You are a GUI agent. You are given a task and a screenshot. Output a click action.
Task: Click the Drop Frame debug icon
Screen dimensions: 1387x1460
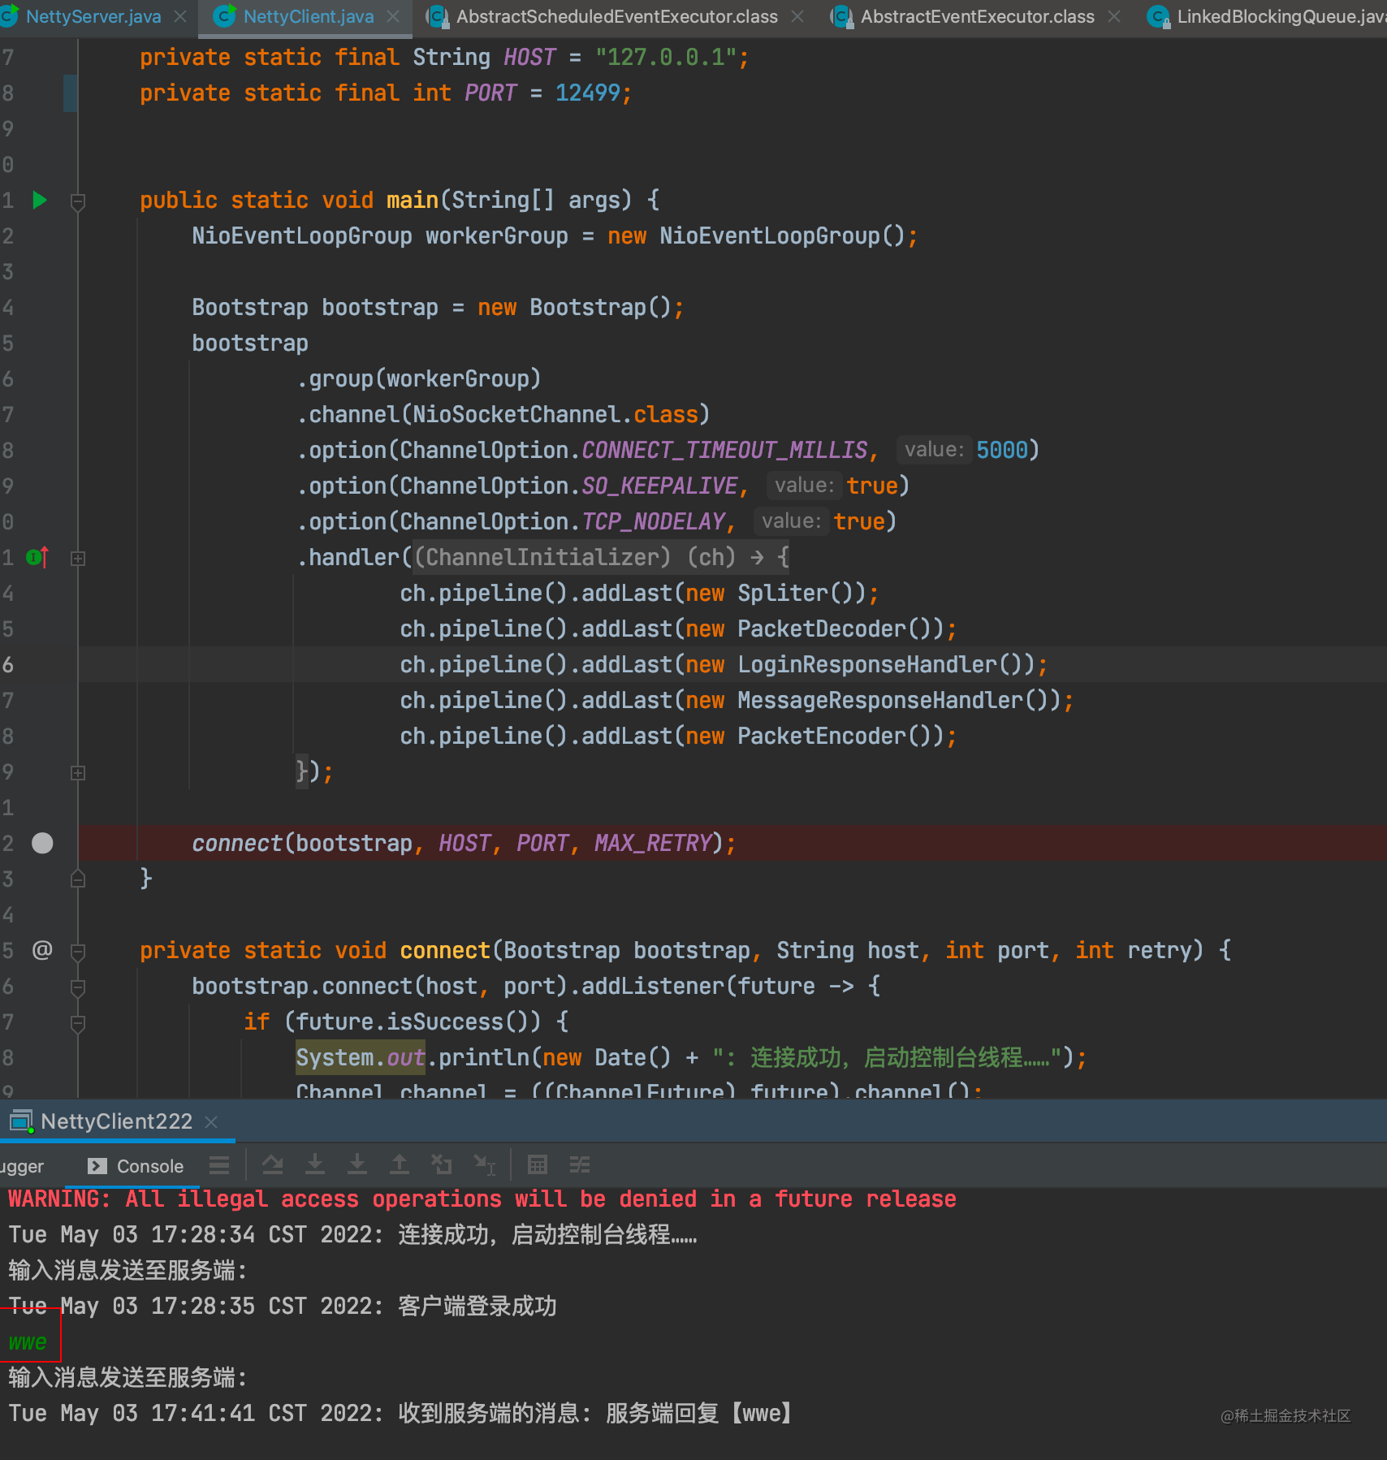tap(442, 1165)
